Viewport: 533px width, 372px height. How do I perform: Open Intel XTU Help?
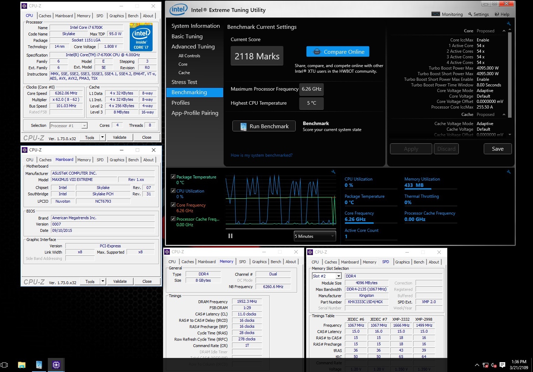click(502, 14)
